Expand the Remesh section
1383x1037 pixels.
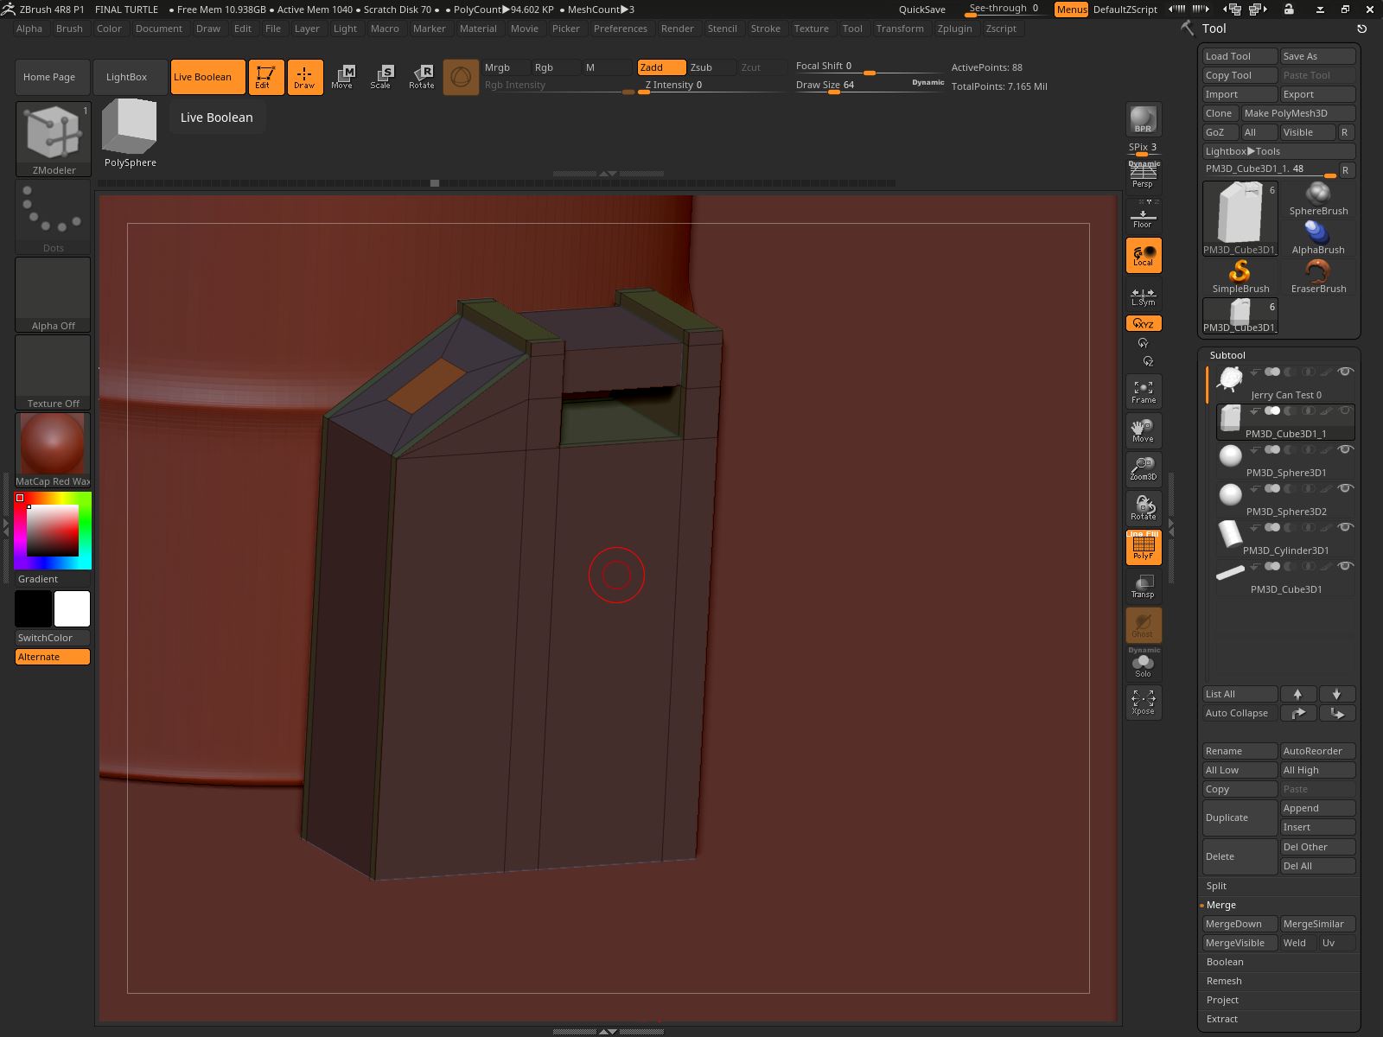[x=1224, y=981]
